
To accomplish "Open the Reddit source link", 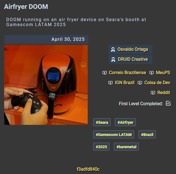I will click(x=164, y=93).
